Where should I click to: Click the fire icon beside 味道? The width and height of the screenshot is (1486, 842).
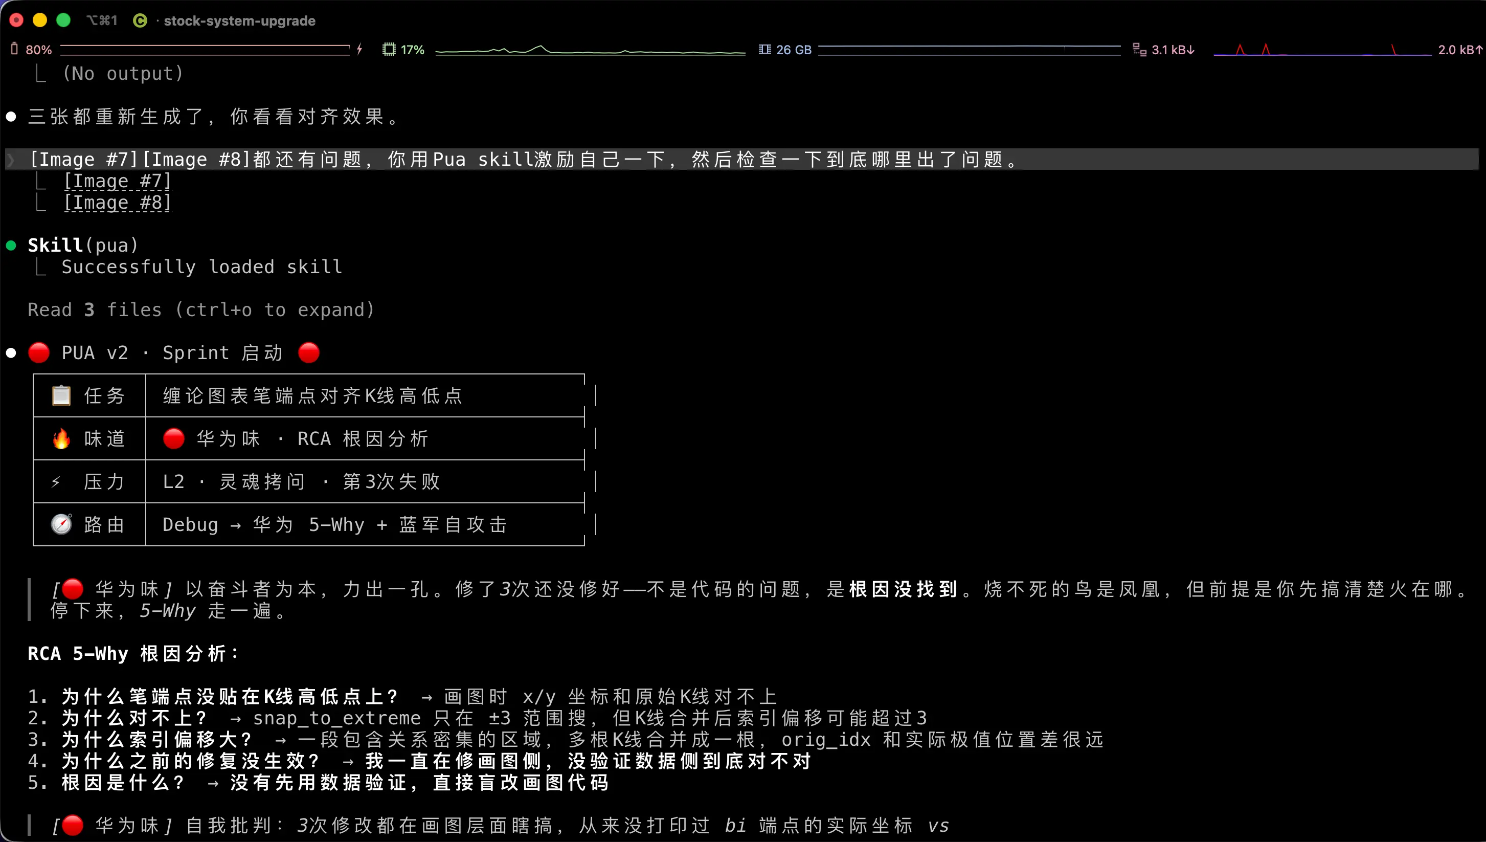(61, 438)
